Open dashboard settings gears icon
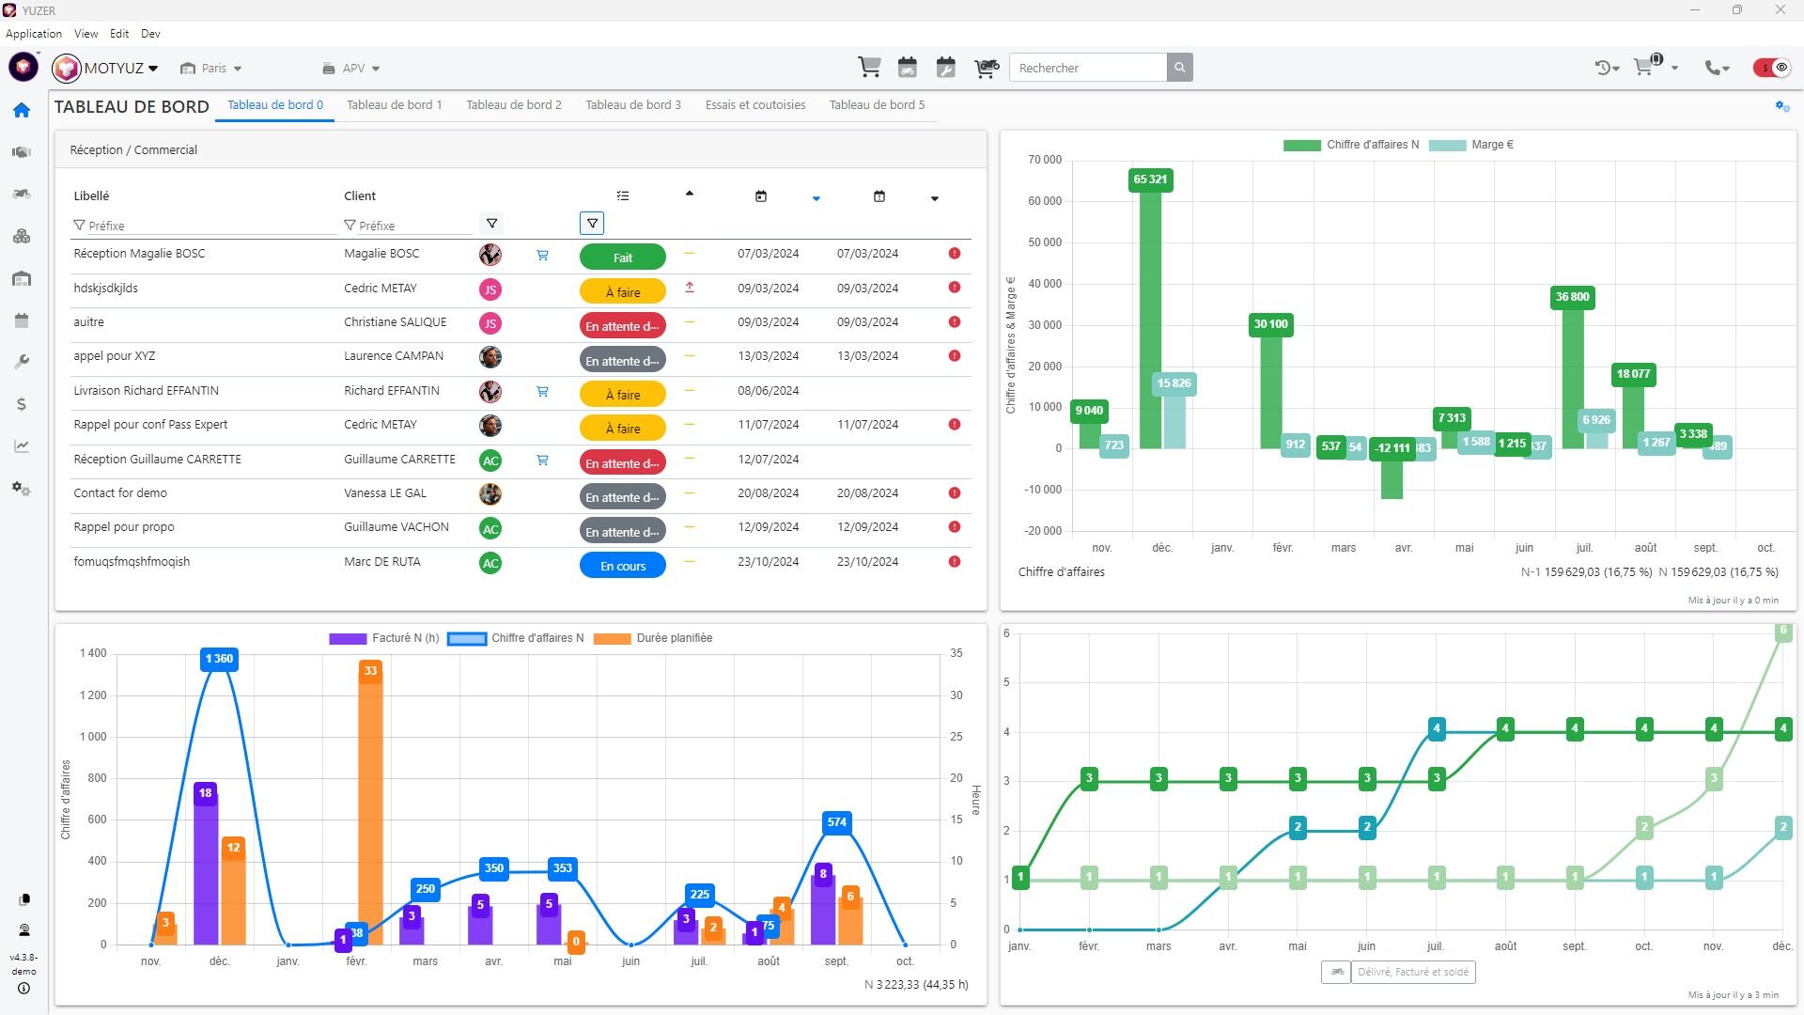 [1781, 106]
